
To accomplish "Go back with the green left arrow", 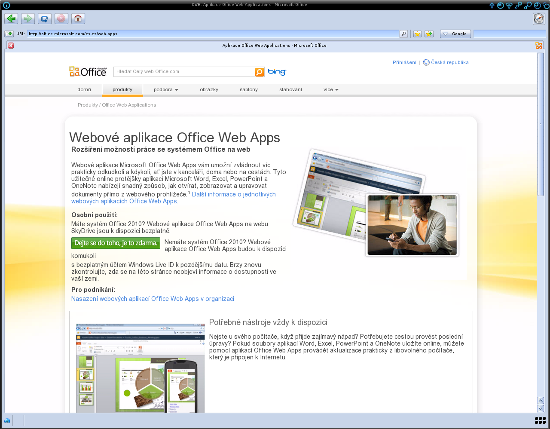I will [11, 18].
